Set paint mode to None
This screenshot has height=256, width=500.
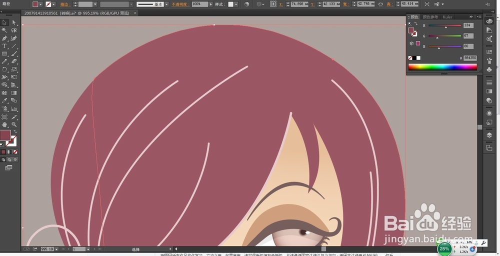click(x=15, y=152)
